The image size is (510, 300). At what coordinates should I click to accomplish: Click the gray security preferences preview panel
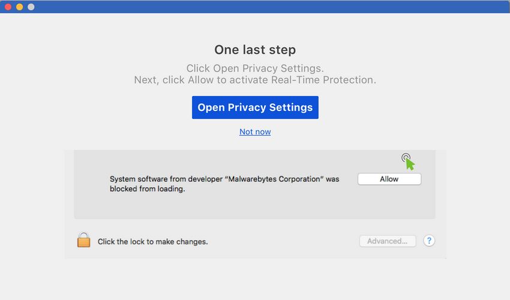pos(254,184)
